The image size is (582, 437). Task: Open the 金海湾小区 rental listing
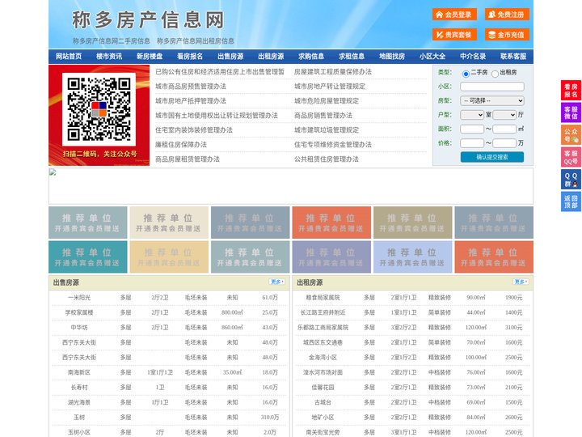pyautogui.click(x=323, y=358)
